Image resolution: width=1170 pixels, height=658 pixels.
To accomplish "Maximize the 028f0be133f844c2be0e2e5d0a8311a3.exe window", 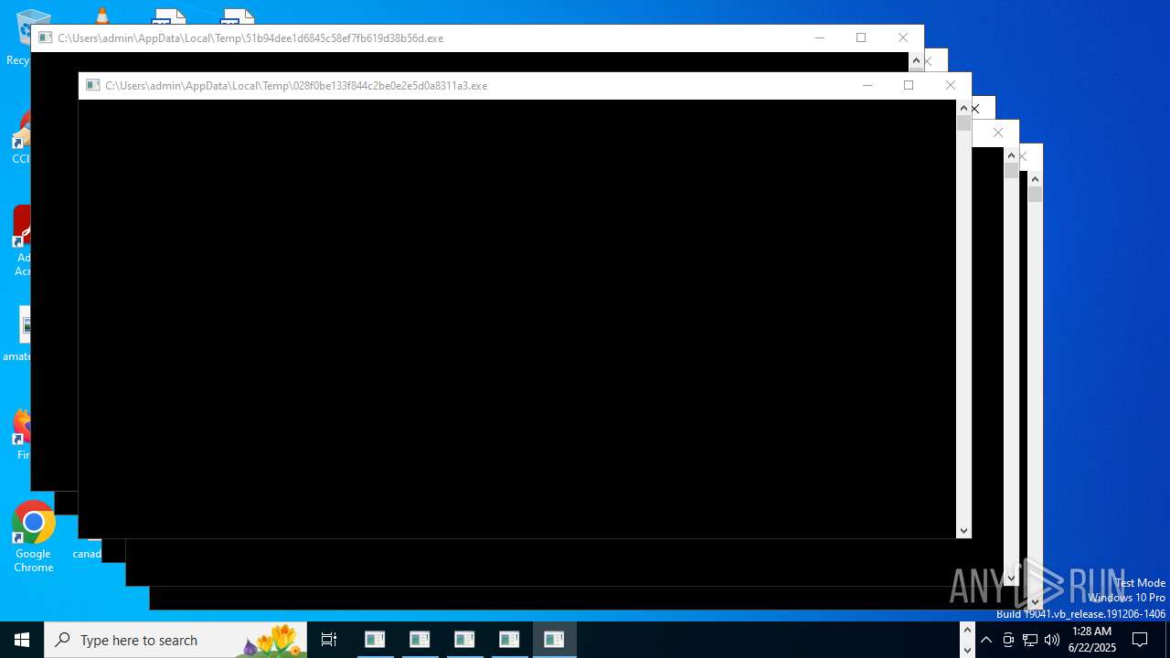I will click(909, 85).
